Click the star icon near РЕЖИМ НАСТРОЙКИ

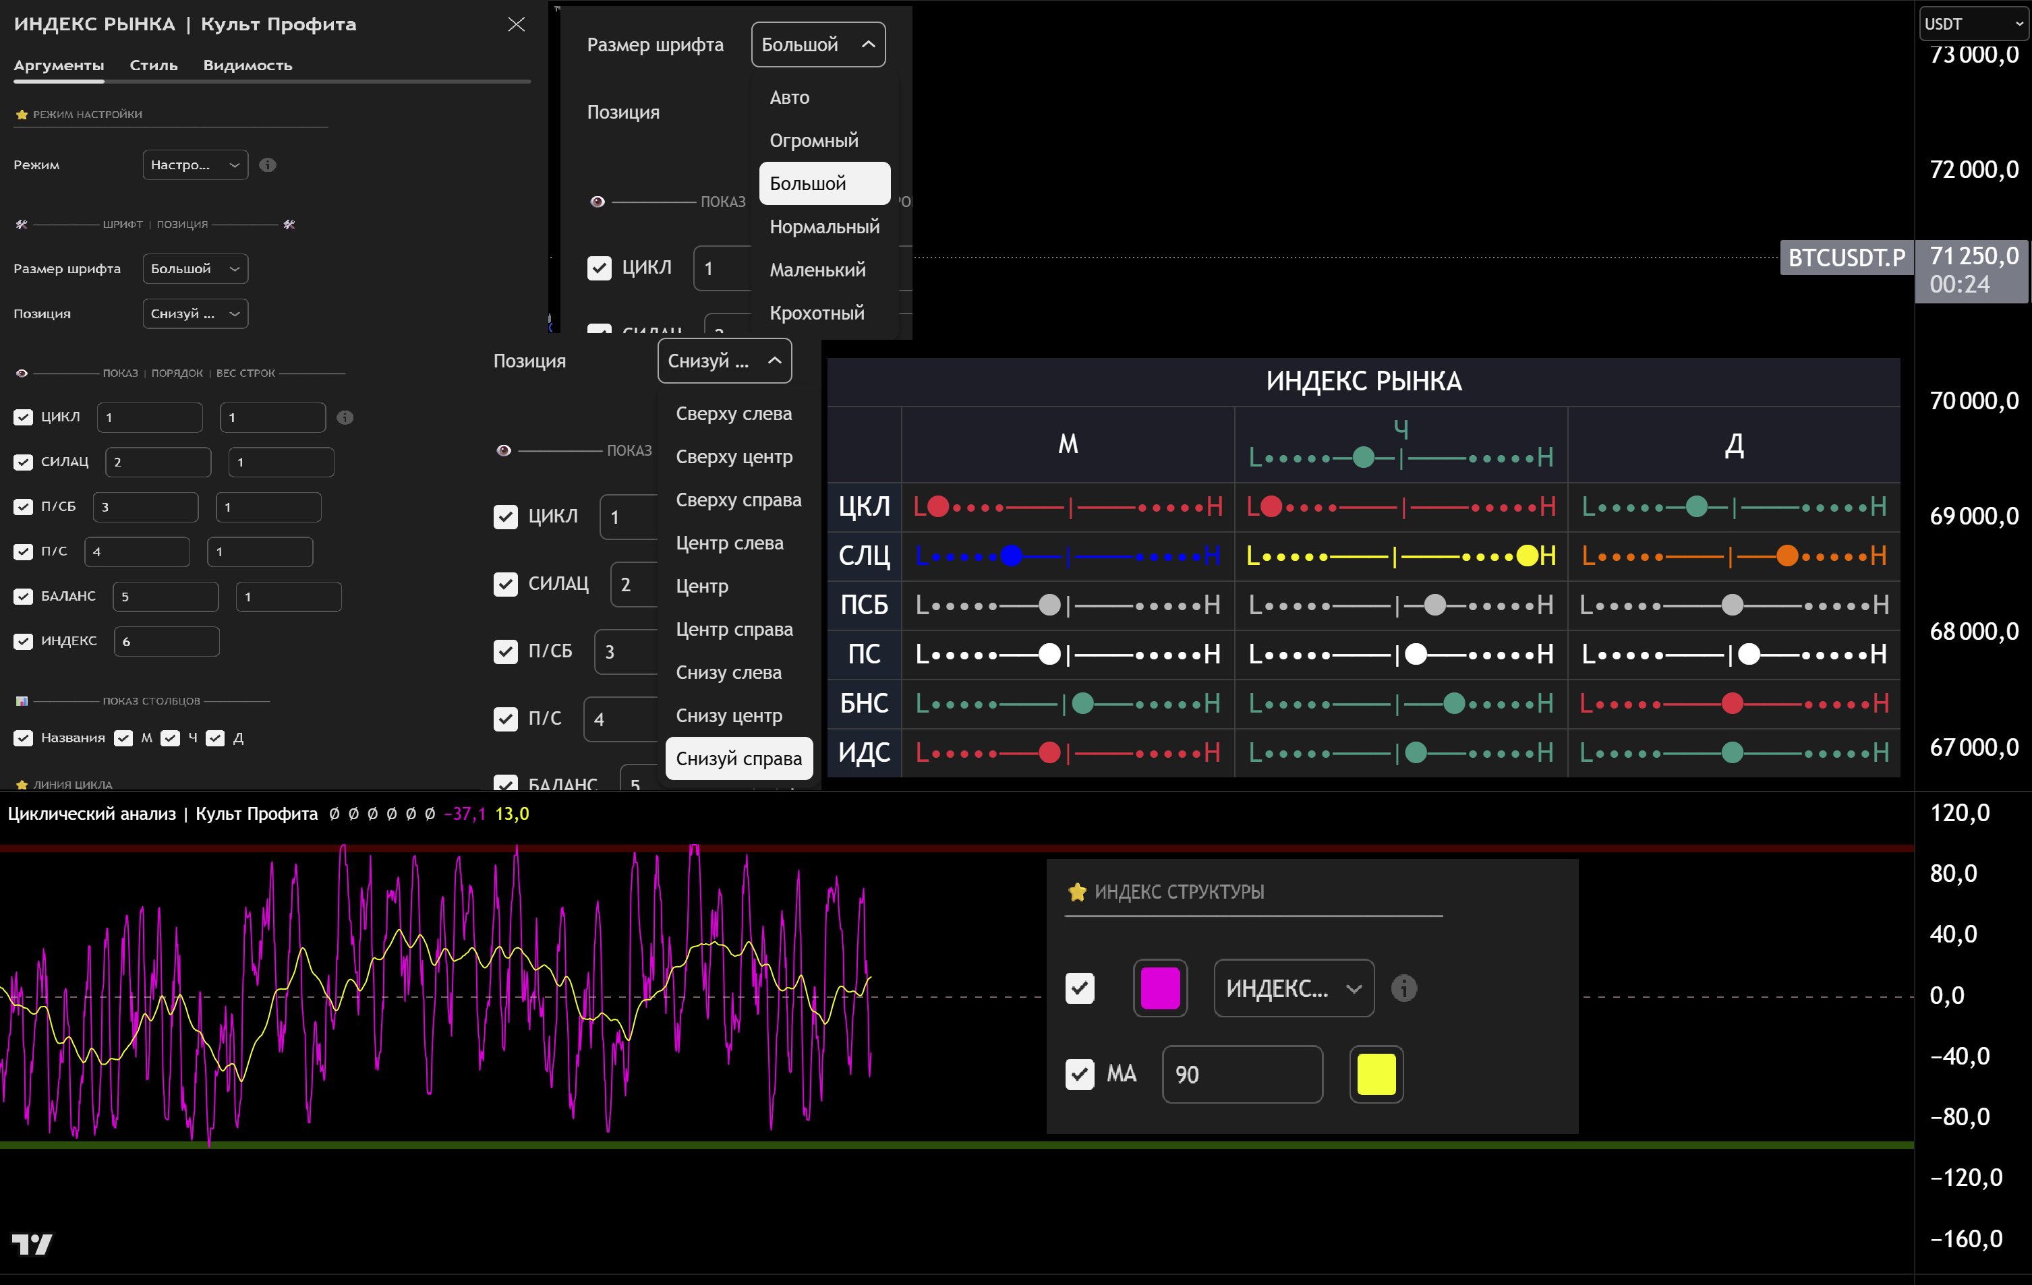click(x=22, y=115)
